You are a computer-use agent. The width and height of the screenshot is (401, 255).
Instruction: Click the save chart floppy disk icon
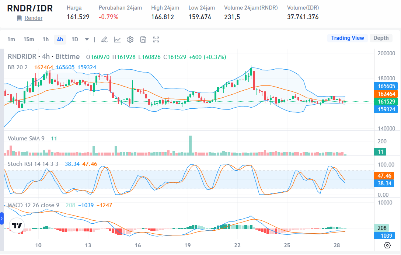pyautogui.click(x=143, y=39)
